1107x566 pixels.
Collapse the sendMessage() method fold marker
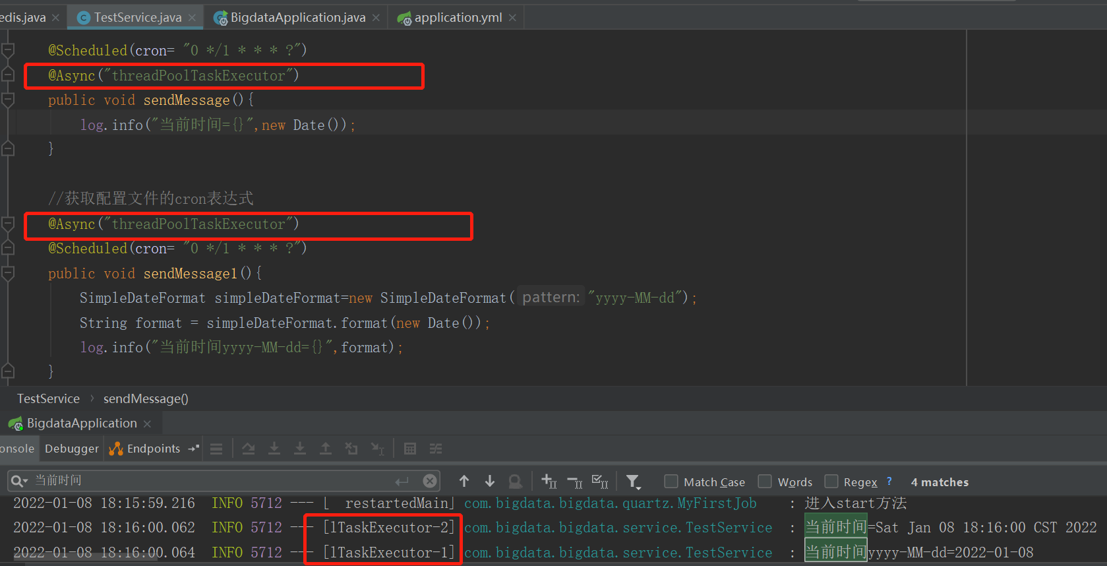pos(8,100)
